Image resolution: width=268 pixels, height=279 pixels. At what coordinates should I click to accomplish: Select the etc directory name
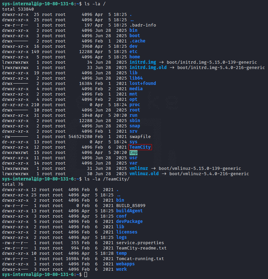[x=134, y=52]
